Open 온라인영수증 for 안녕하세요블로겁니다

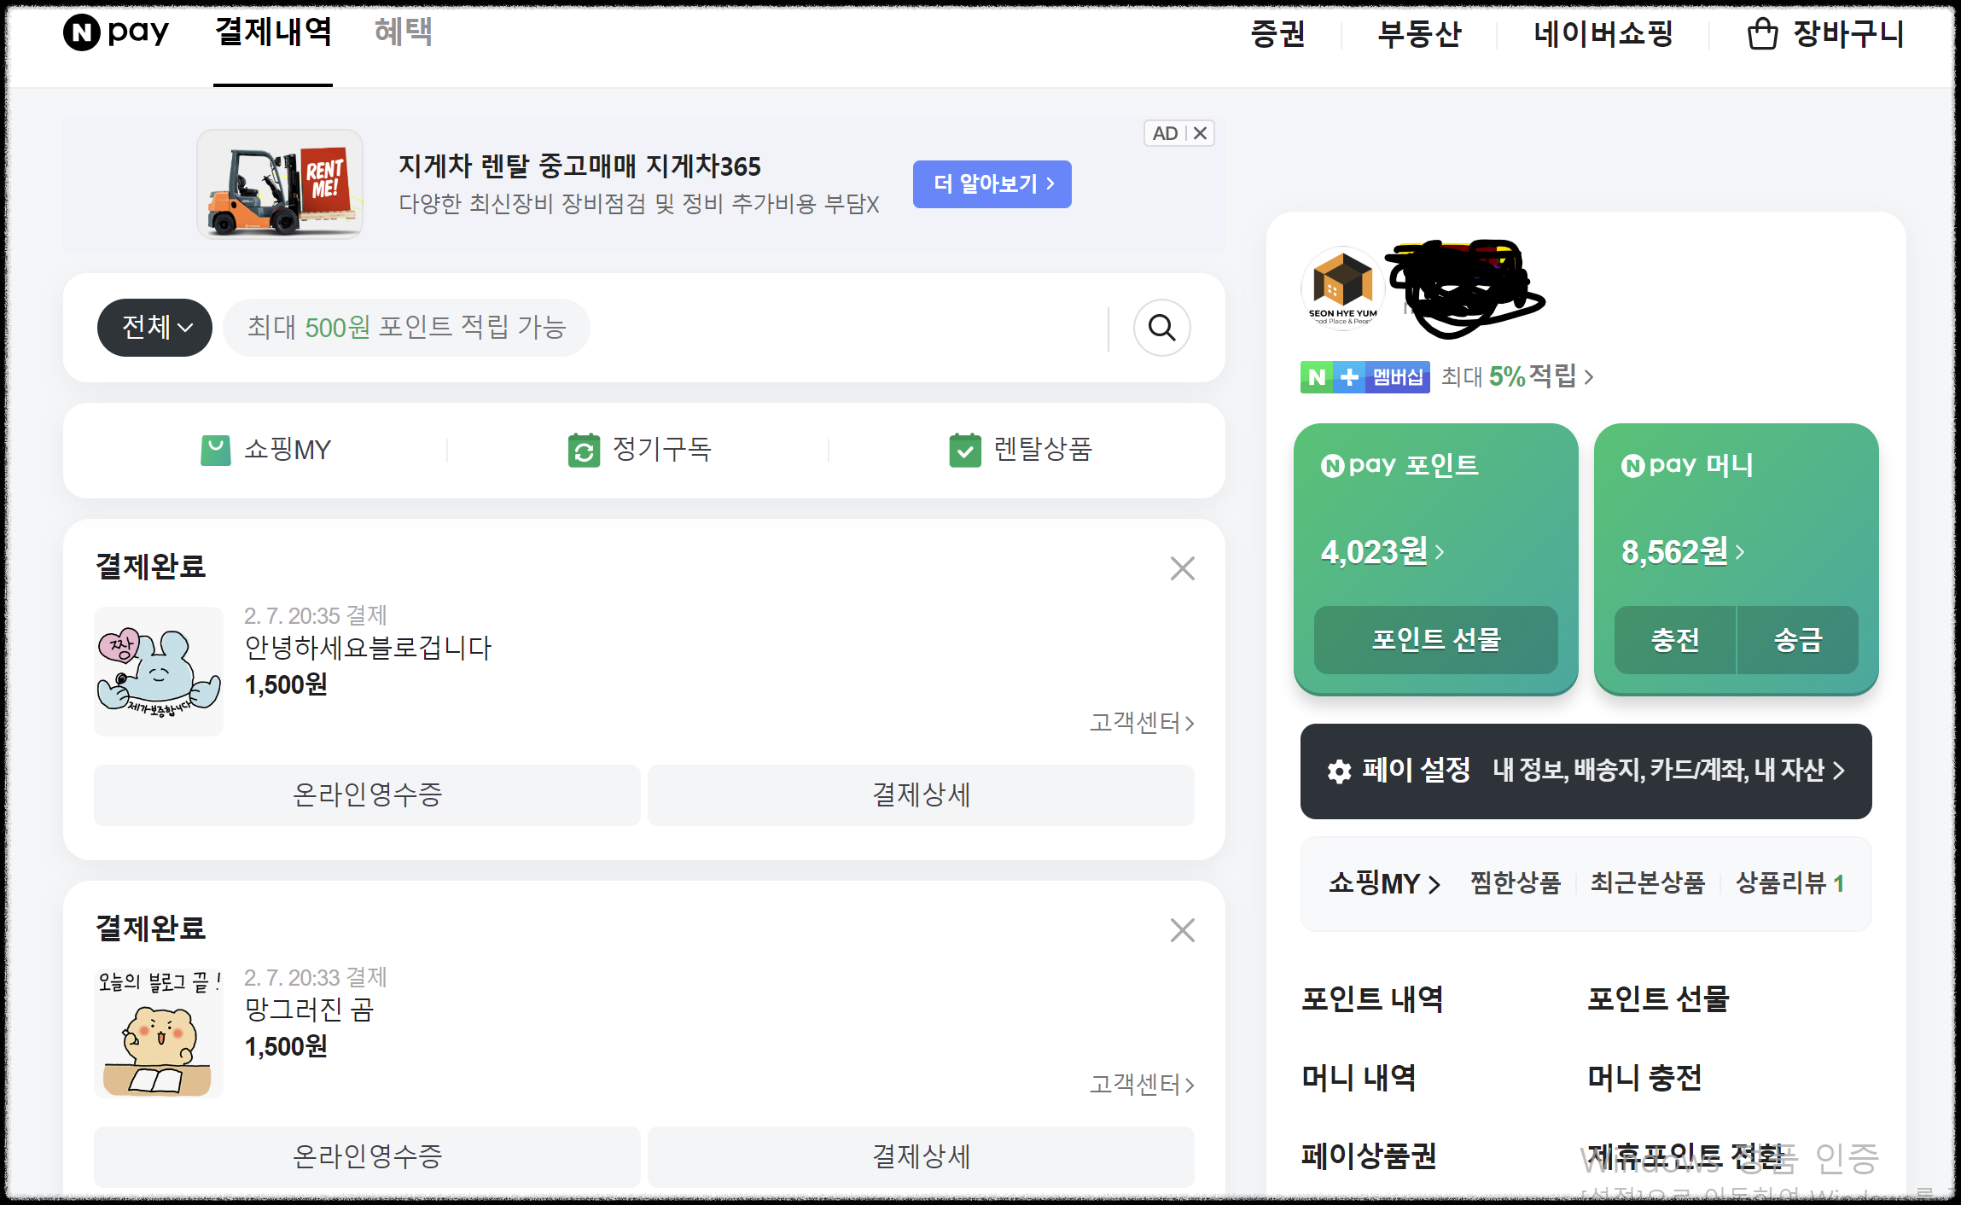coord(367,795)
